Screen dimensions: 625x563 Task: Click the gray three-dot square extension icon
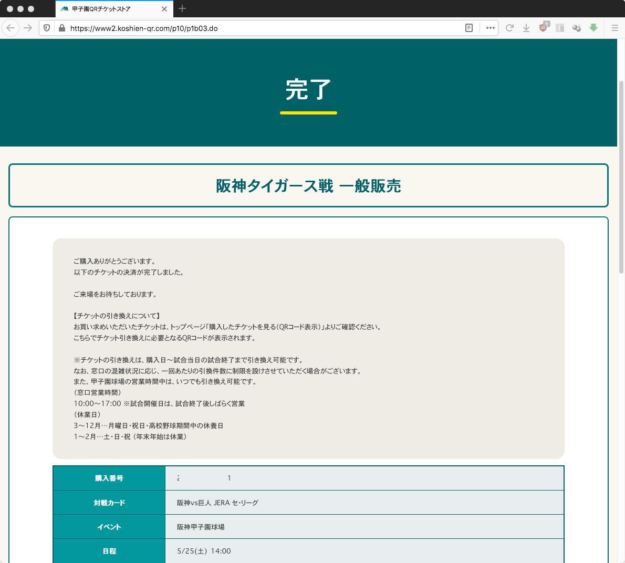point(560,28)
